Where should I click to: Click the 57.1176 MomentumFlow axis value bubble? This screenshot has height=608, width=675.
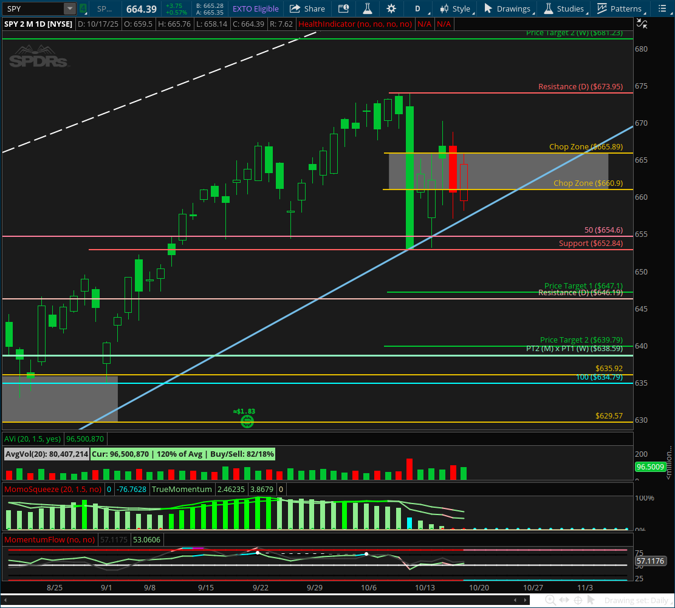(x=650, y=561)
